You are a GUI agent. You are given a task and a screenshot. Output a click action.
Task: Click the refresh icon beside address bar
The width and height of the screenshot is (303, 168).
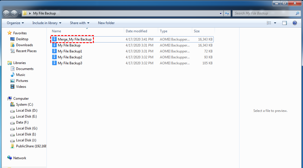point(227,13)
